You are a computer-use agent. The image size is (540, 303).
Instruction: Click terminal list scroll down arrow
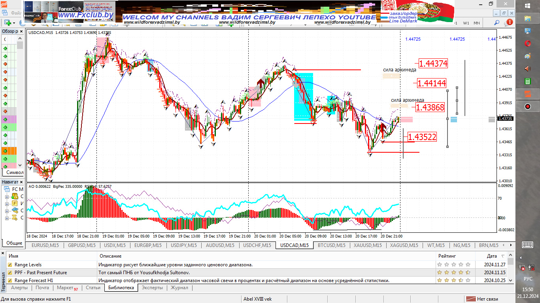[510, 280]
